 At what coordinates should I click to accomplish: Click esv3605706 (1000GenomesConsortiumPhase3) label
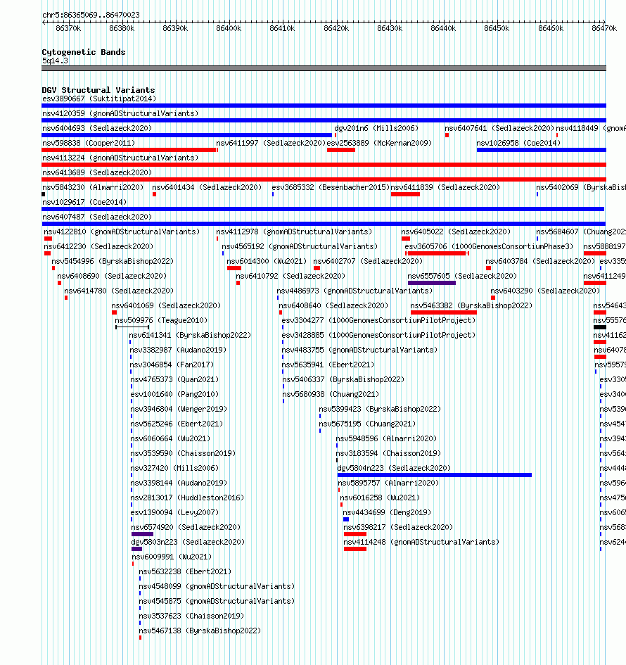(489, 246)
